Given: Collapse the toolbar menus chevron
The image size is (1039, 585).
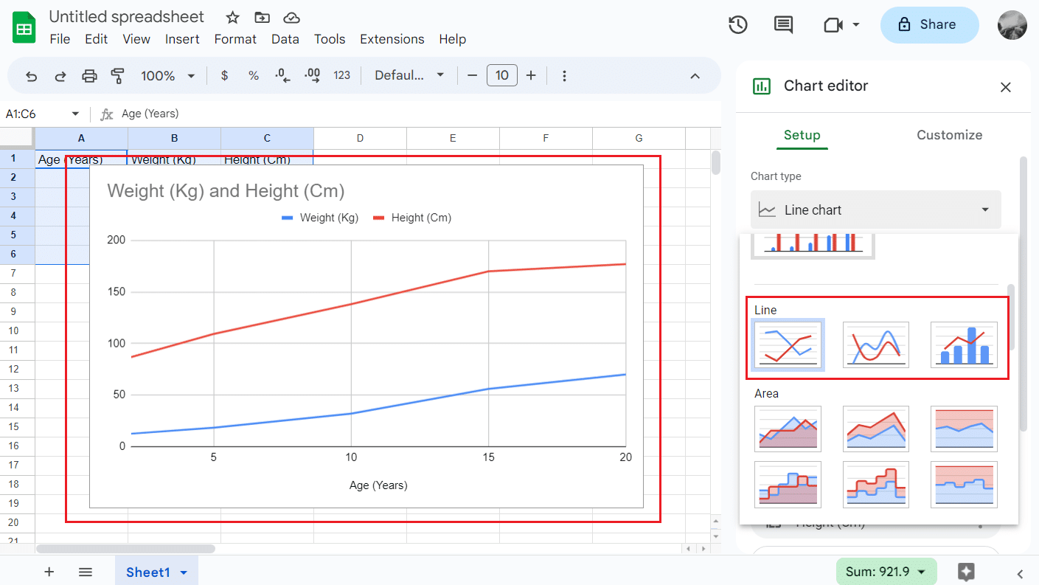Looking at the screenshot, I should tap(695, 75).
